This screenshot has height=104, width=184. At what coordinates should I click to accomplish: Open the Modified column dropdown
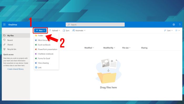[x=89, y=48]
